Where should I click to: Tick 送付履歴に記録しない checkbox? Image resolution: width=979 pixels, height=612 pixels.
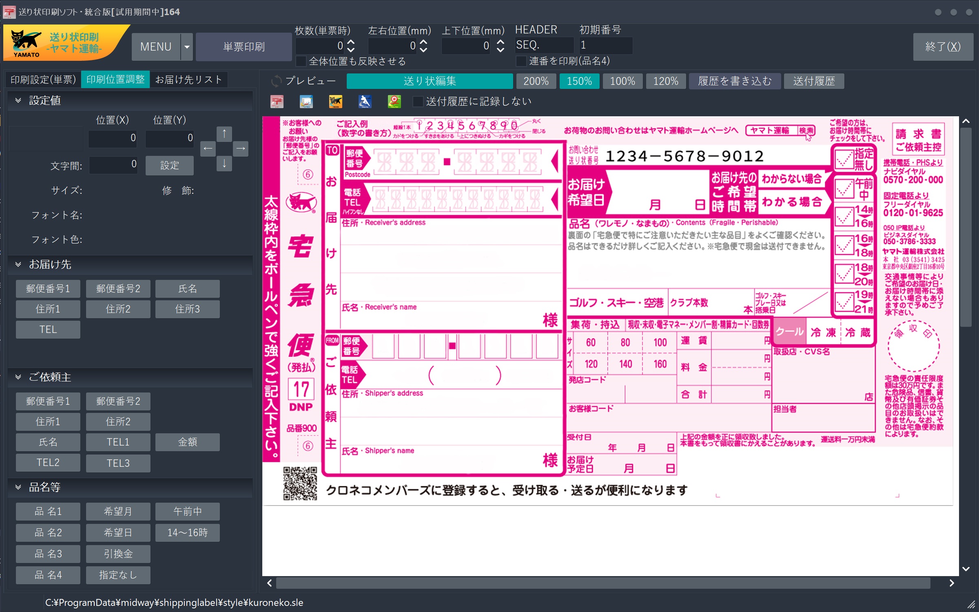pos(418,102)
